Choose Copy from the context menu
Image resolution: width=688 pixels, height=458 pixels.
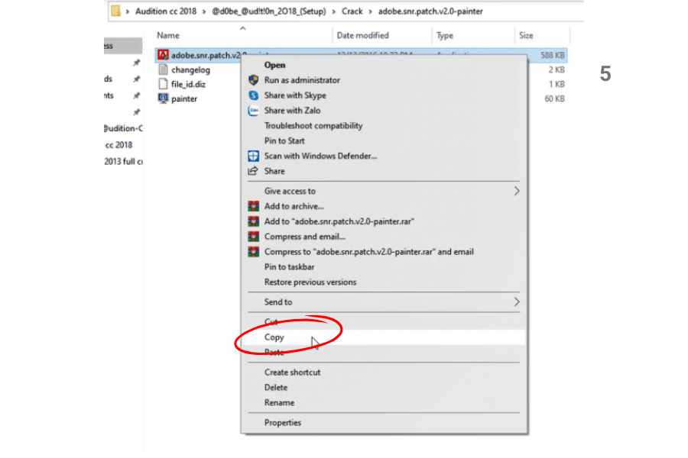274,337
